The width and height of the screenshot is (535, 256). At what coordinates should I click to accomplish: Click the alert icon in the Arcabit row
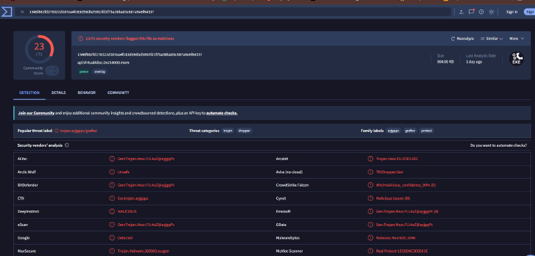coord(370,159)
